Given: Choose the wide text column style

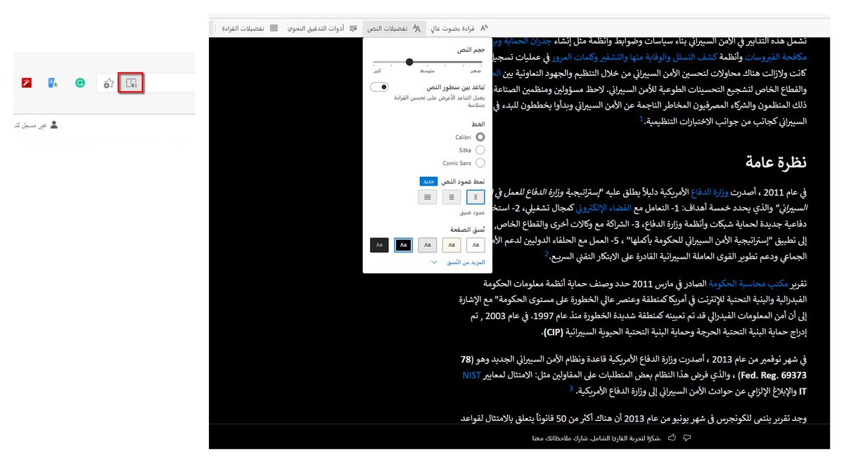Looking at the screenshot, I should [x=428, y=197].
